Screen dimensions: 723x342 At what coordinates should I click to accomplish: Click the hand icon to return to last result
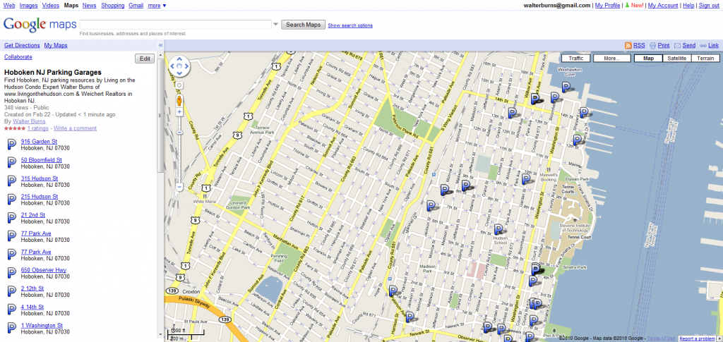tap(179, 66)
